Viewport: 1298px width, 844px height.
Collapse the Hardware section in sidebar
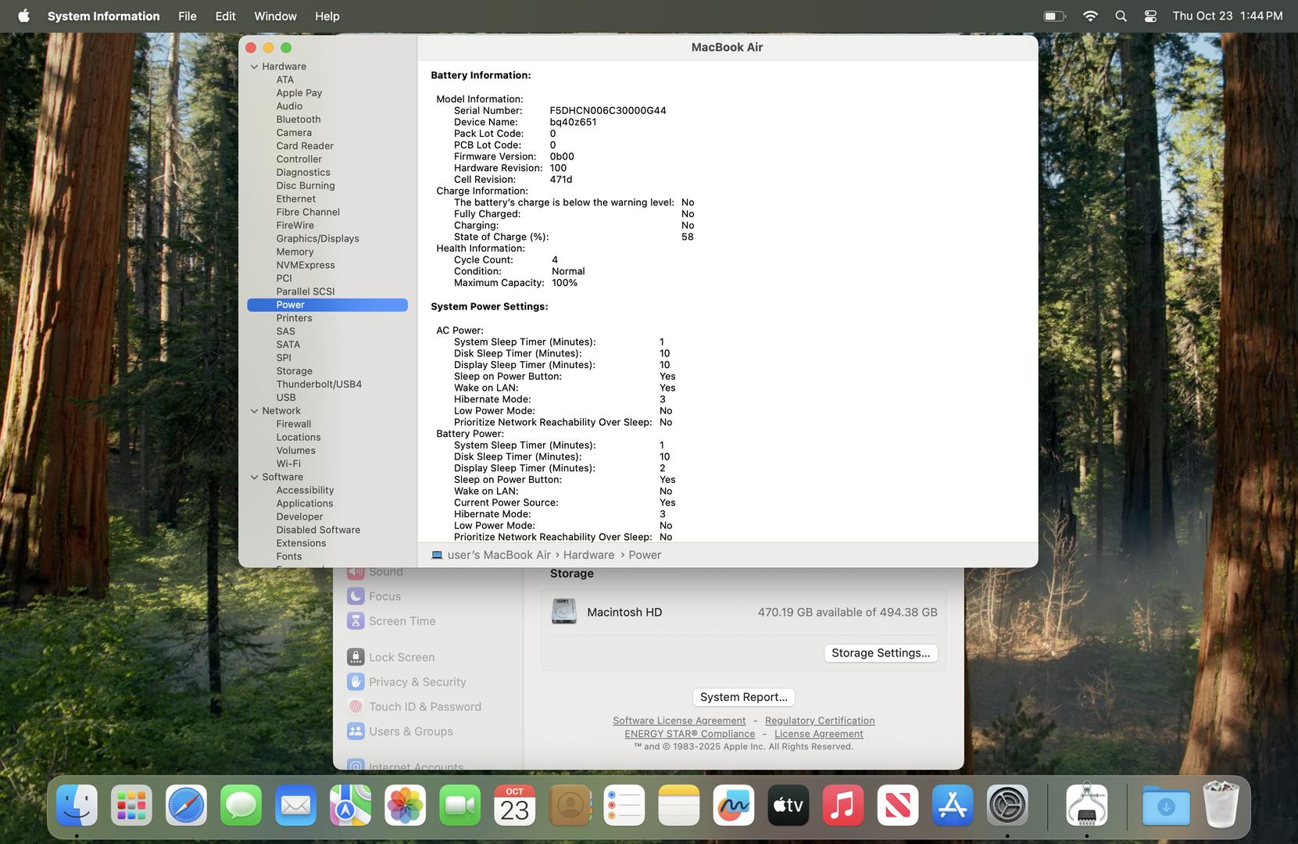[x=254, y=67]
